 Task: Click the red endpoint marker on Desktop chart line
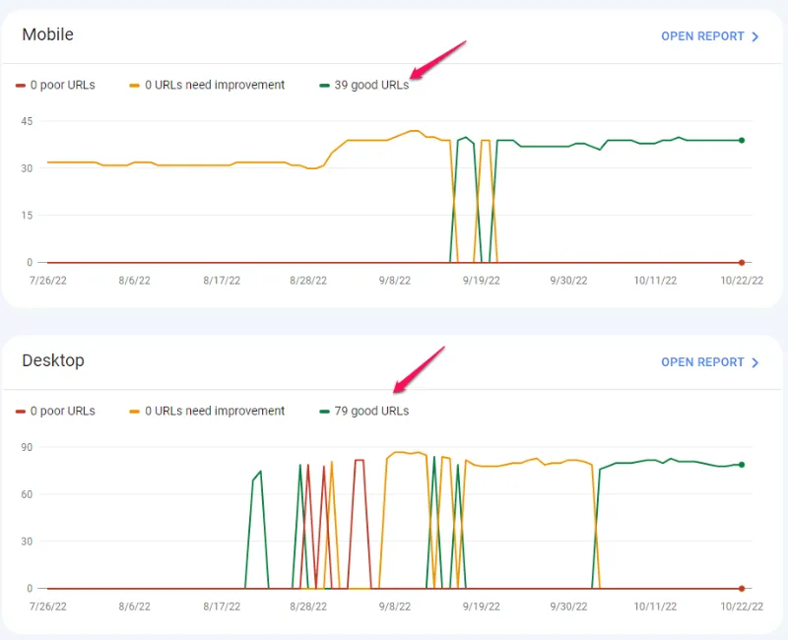[x=742, y=588]
